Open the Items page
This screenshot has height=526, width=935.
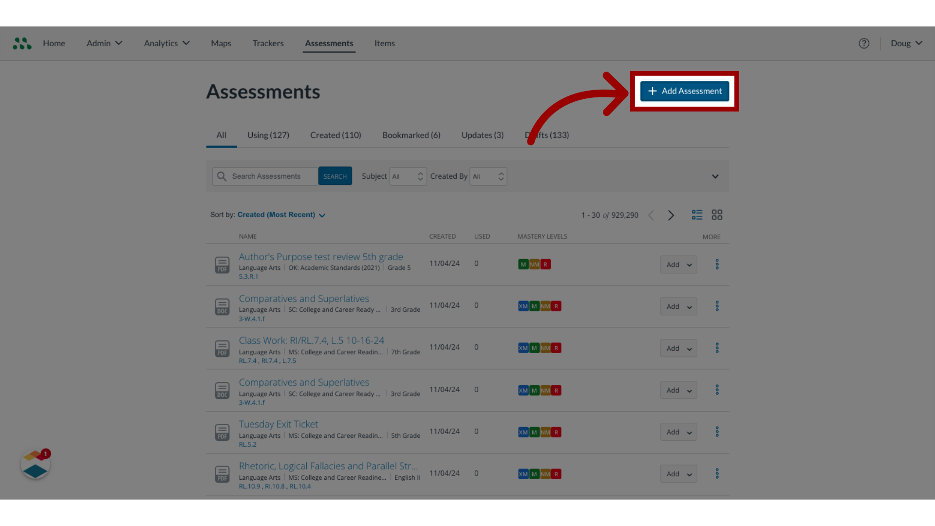tap(385, 43)
